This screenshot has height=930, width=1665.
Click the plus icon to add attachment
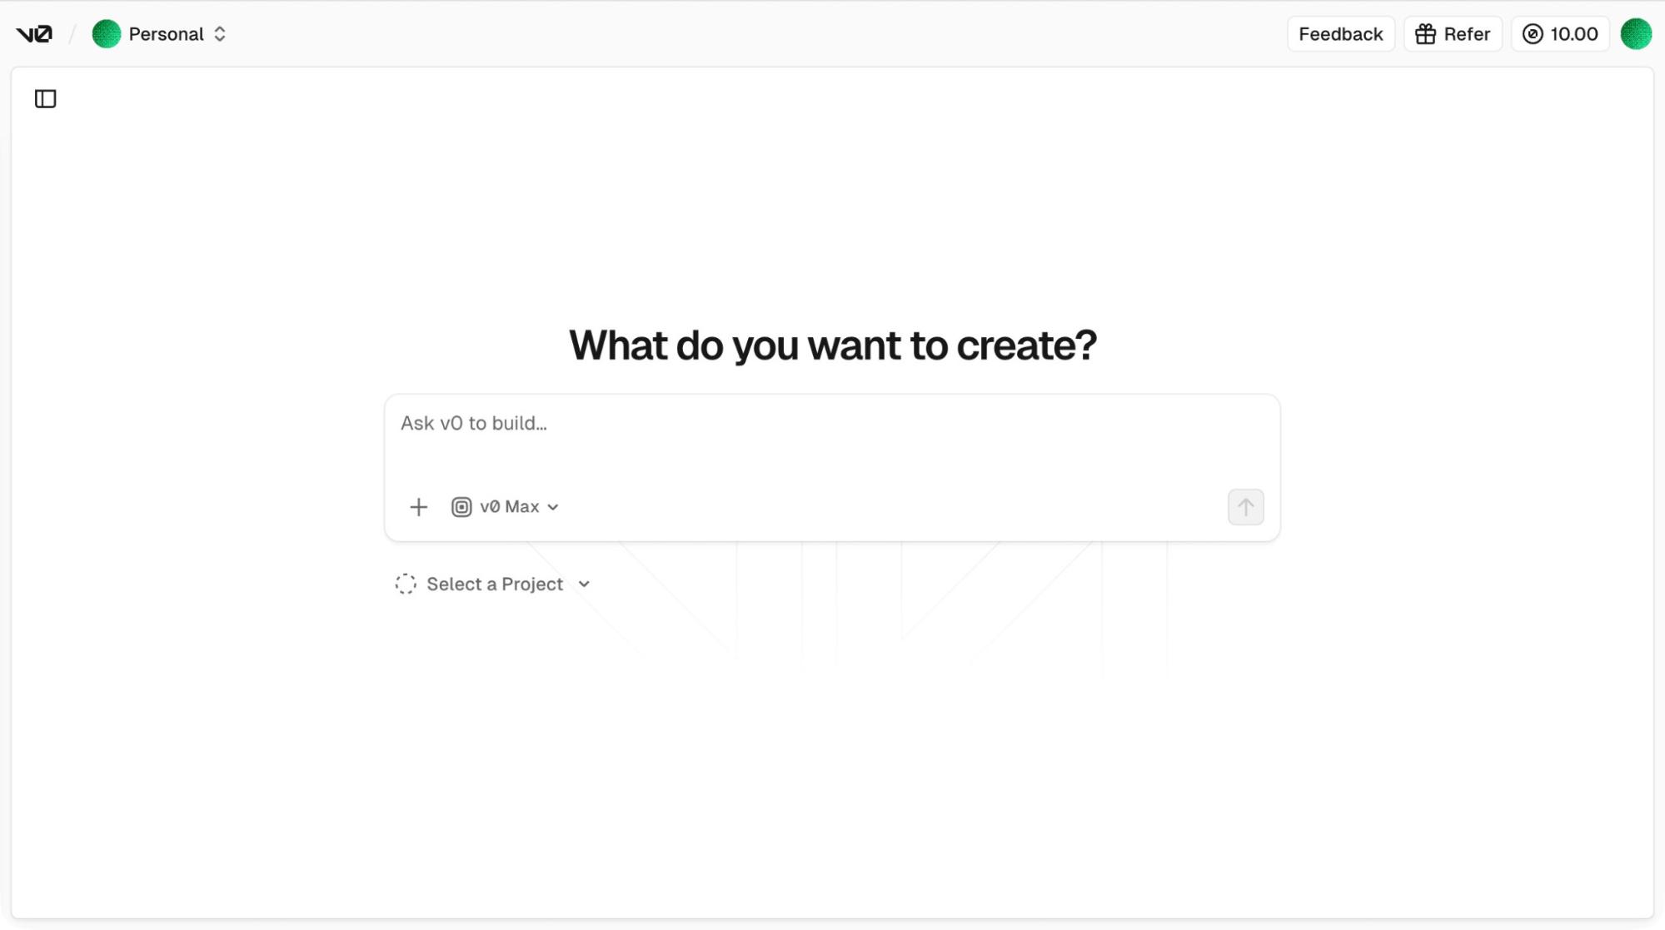point(418,507)
